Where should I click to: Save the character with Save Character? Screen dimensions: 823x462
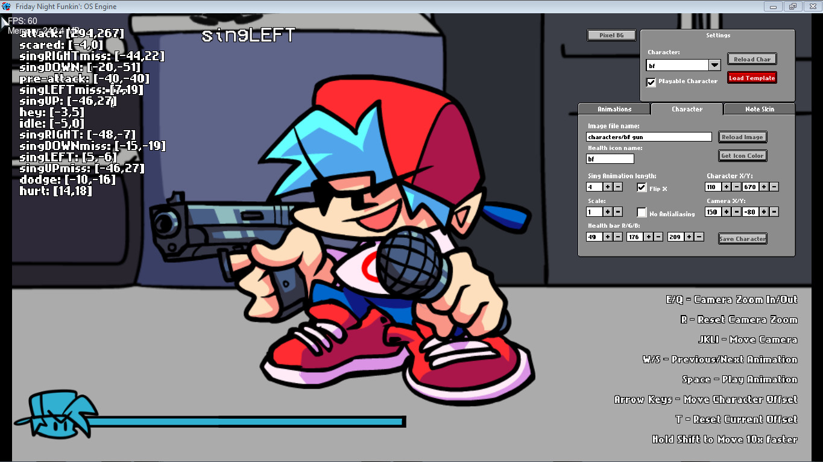coord(742,239)
